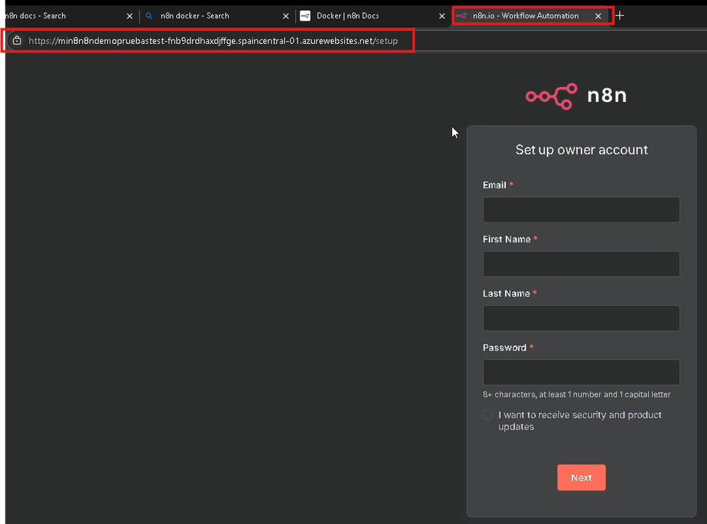Focus the First Name input field
This screenshot has width=707, height=524.
(581, 264)
